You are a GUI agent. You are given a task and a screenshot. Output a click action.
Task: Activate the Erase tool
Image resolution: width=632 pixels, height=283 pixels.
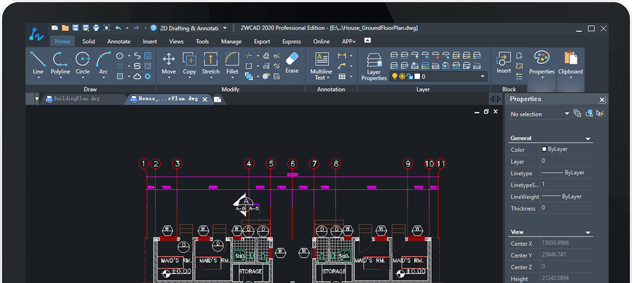[x=292, y=62]
